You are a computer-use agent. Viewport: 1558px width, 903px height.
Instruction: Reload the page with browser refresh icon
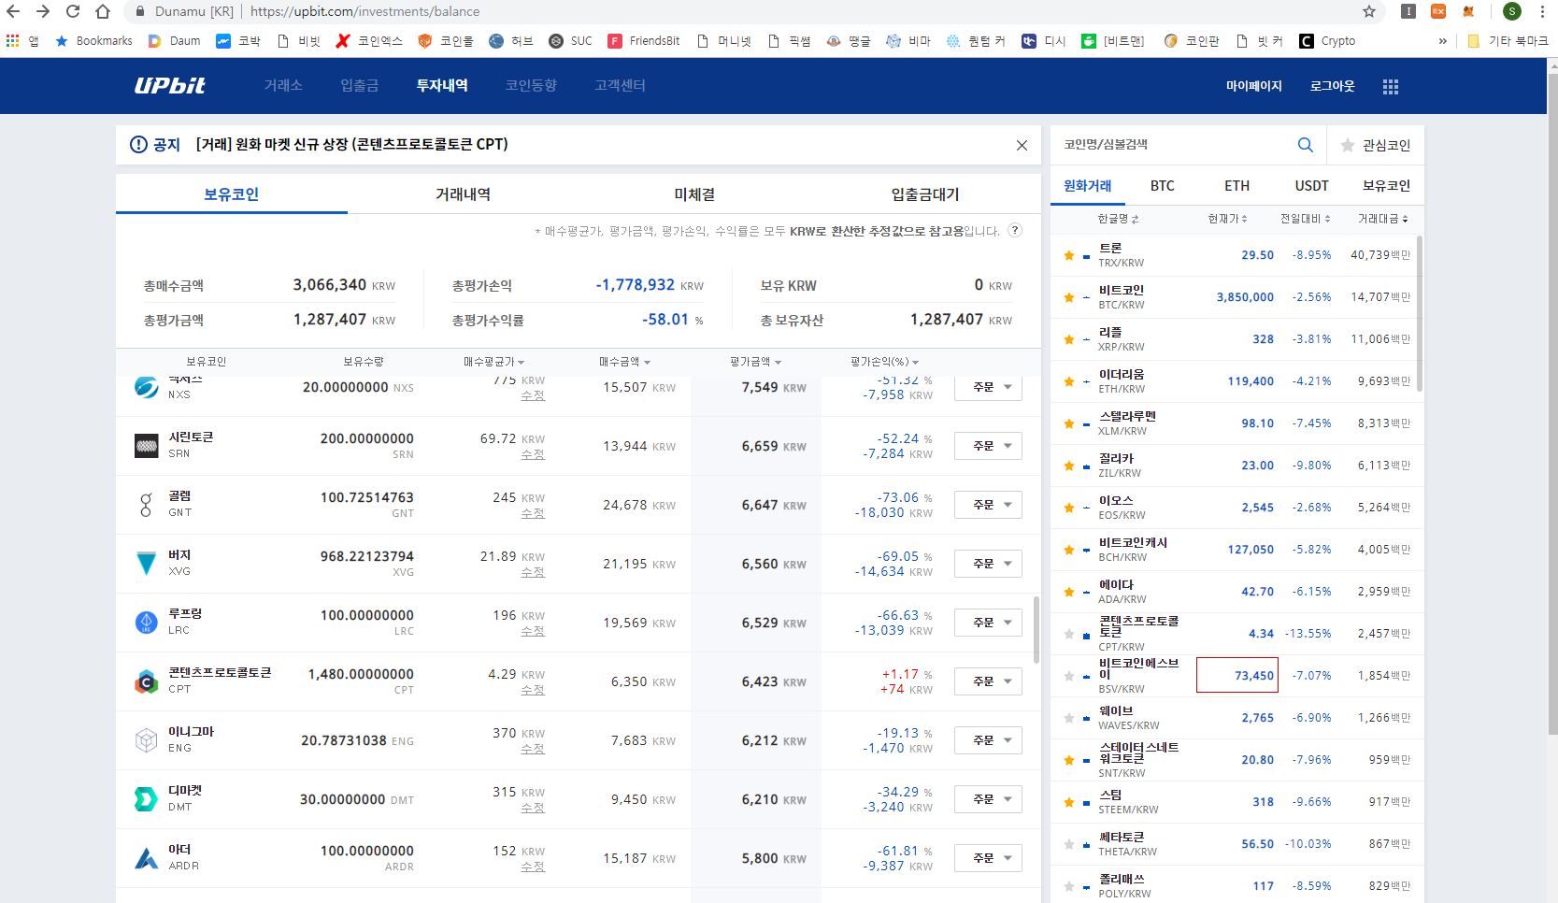click(x=73, y=11)
